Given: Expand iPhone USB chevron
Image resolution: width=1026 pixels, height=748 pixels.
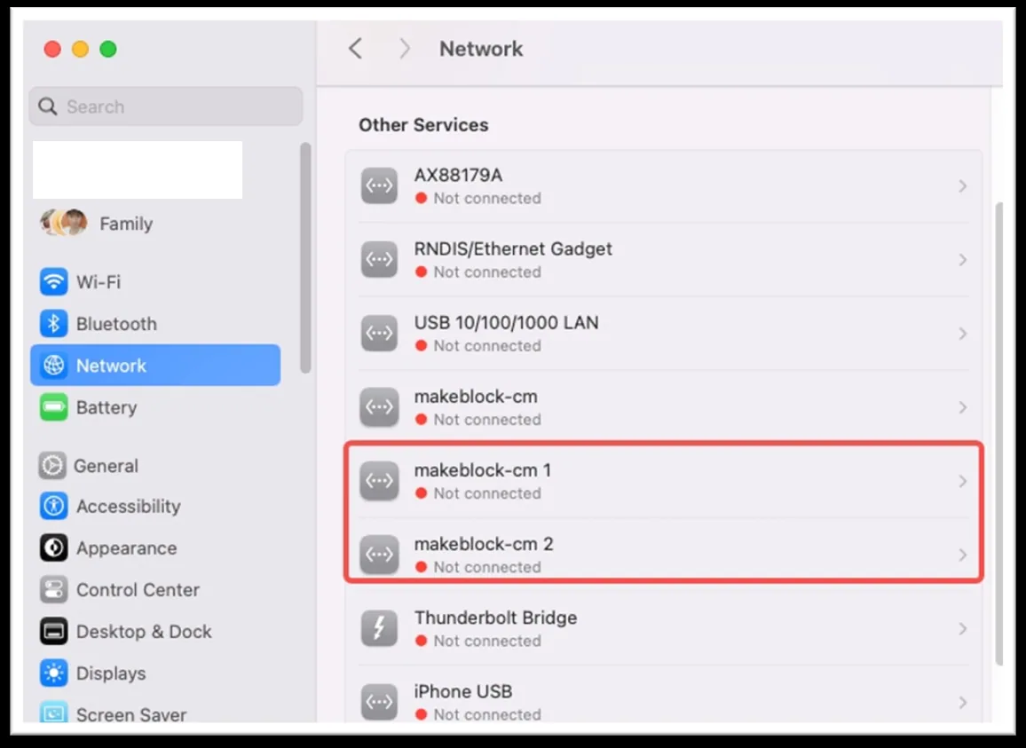Looking at the screenshot, I should tap(962, 702).
